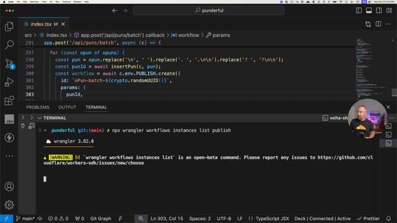Image resolution: width=397 pixels, height=223 pixels.
Task: Select the TERMINAL panel tab
Action: pyautogui.click(x=96, y=107)
